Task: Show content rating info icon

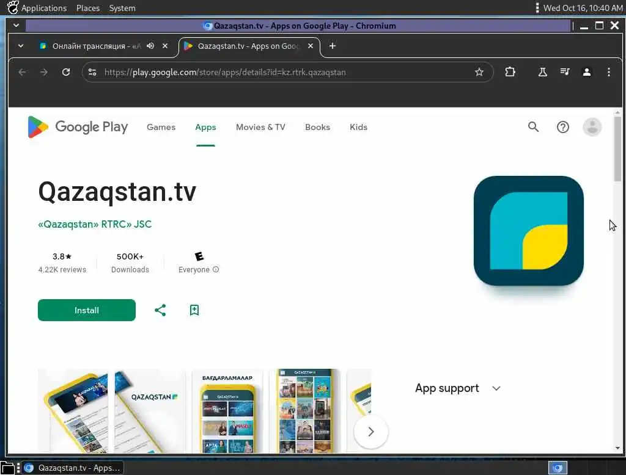Action: click(216, 269)
